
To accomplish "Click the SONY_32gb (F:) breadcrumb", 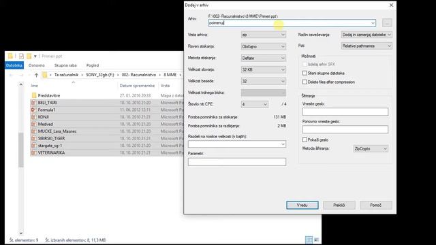I will [x=100, y=75].
